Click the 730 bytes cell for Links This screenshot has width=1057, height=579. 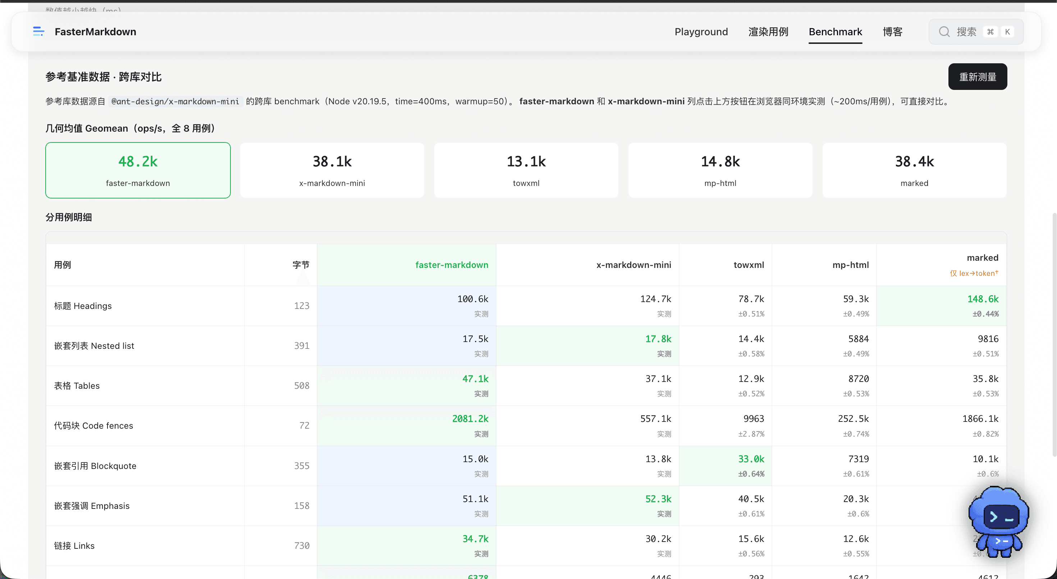click(x=302, y=546)
